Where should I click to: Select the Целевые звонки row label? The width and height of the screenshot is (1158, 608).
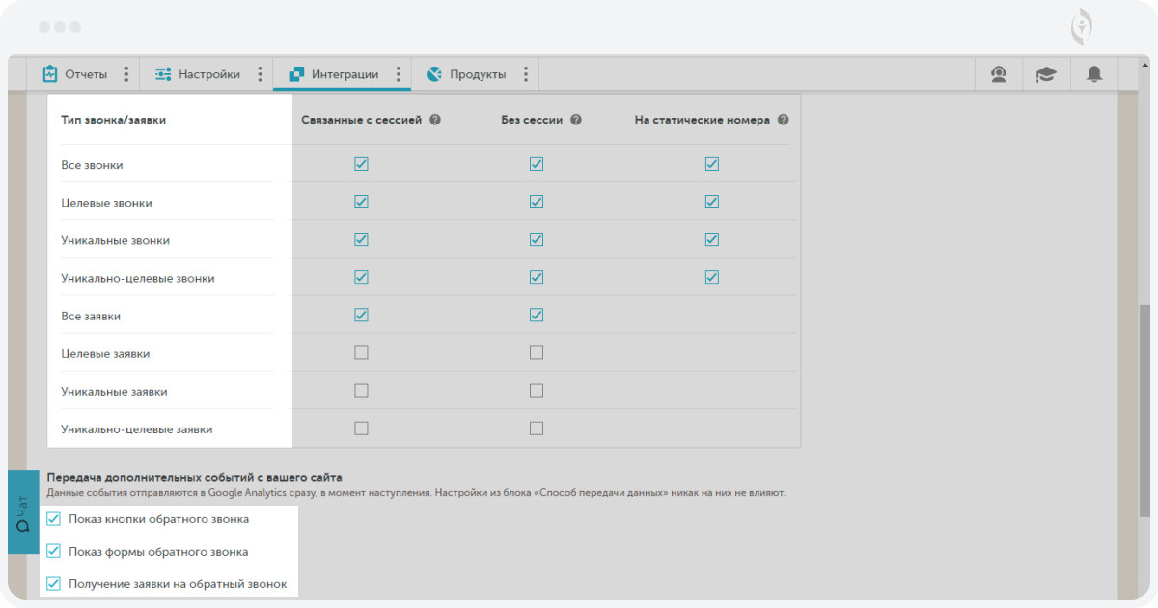point(106,203)
